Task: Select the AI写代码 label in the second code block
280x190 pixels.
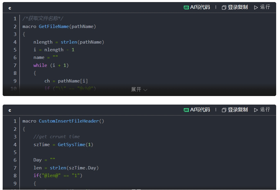Action: (200, 110)
